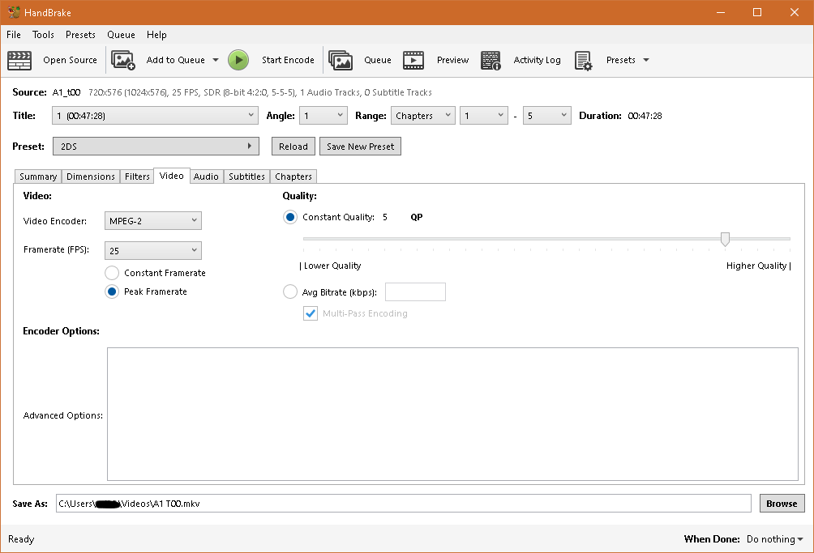Select the Peak Framerate radio button
The height and width of the screenshot is (553, 814).
point(112,291)
